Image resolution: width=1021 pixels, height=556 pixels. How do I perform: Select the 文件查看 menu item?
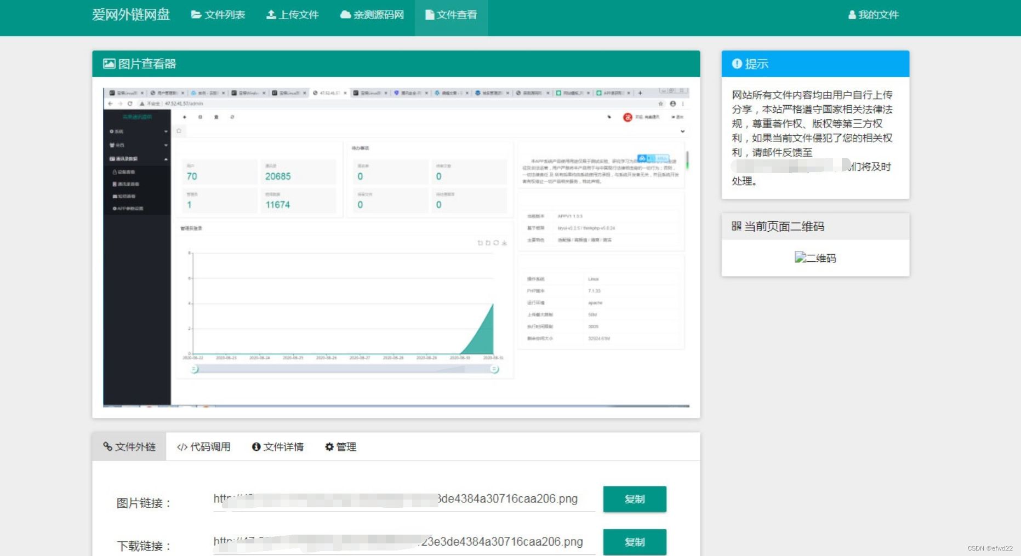(450, 15)
